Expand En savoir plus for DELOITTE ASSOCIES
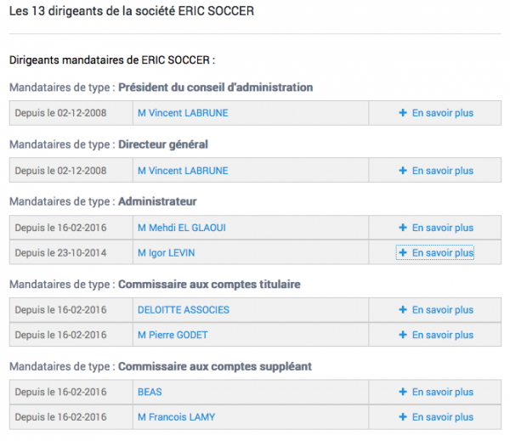The width and height of the screenshot is (510, 441). coord(436,309)
